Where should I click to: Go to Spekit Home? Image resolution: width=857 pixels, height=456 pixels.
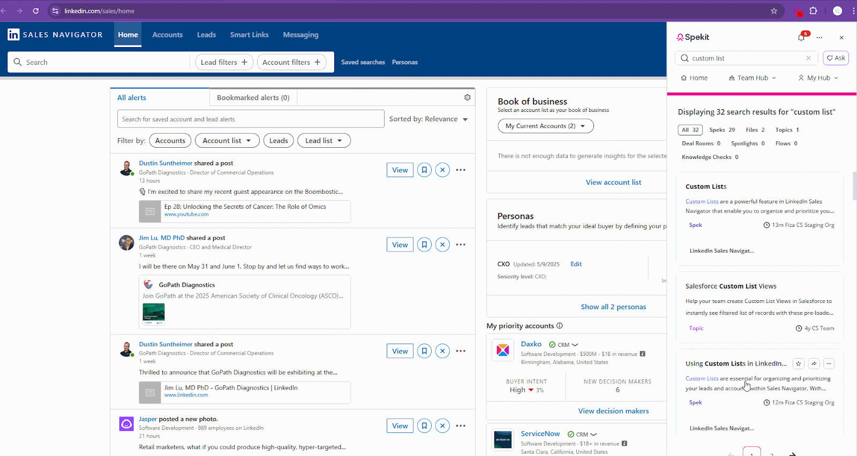click(694, 78)
